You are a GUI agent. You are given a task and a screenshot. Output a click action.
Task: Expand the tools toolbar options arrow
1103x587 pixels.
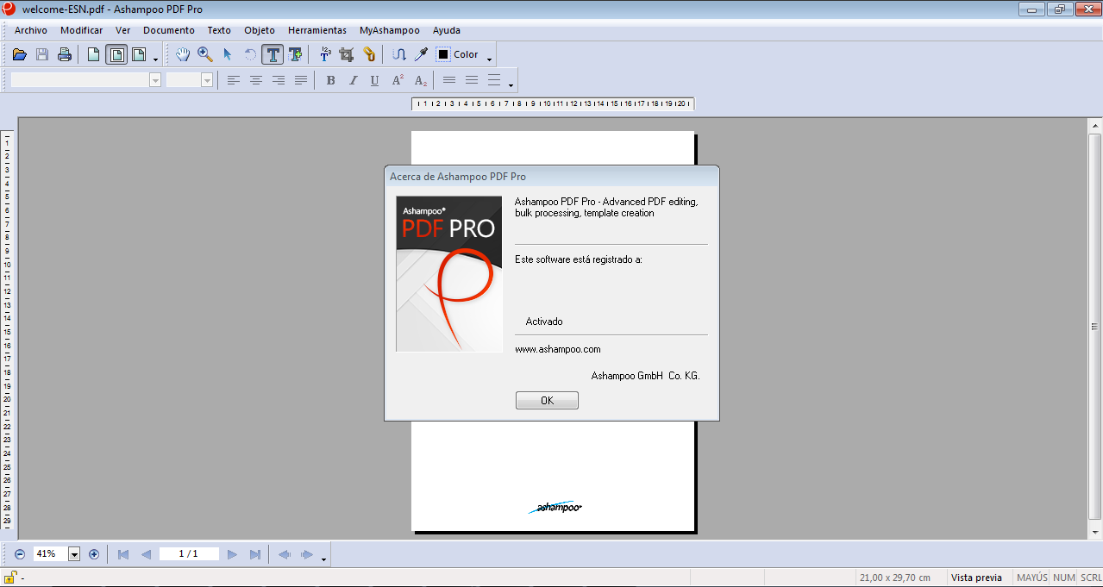pyautogui.click(x=489, y=59)
